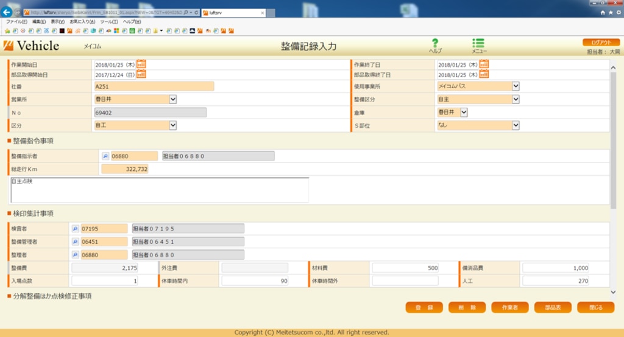Click search icon beside 整備指示者 field
The image size is (624, 337).
tap(105, 156)
